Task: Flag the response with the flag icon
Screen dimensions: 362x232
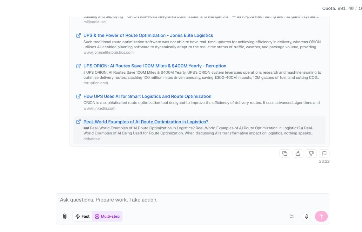Action: [x=324, y=154]
